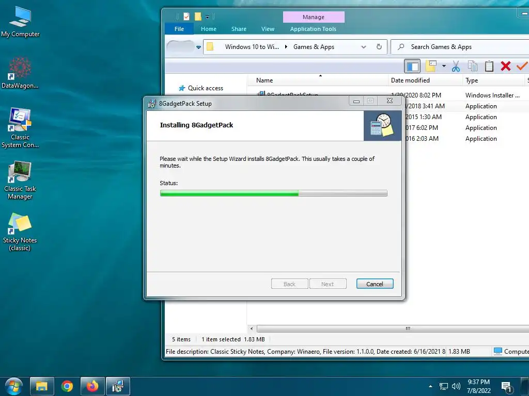Click the Windows 10 to Wi... breadcrumb
This screenshot has width=529, height=396.
(252, 47)
